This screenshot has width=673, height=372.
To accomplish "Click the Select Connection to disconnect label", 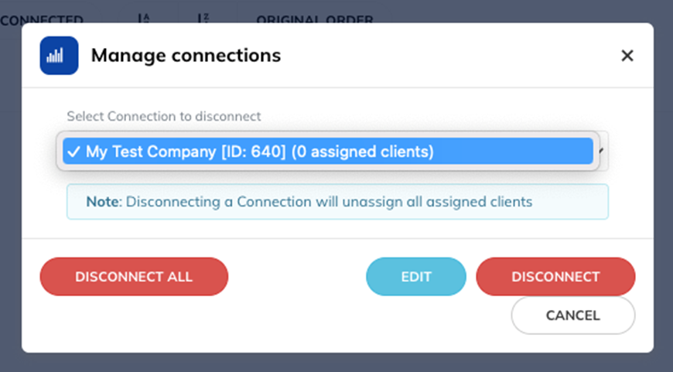I will click(163, 116).
